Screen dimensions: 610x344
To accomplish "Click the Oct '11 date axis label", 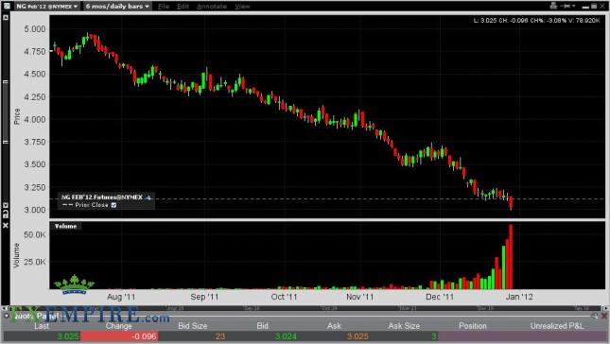I will point(284,297).
